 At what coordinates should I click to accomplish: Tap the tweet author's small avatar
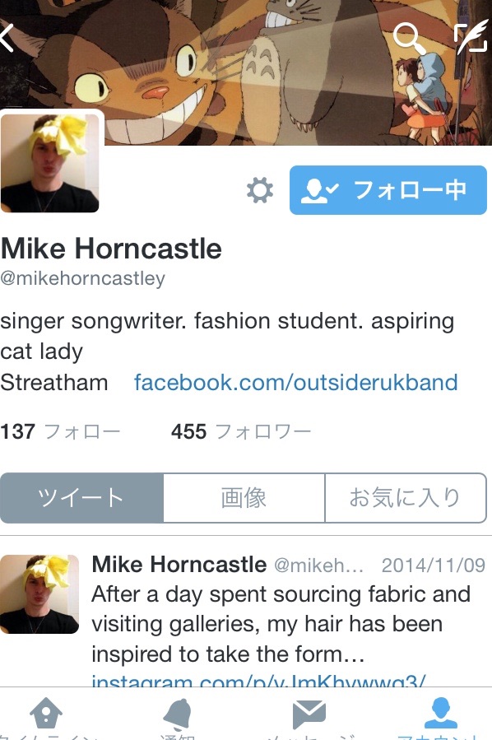[39, 594]
